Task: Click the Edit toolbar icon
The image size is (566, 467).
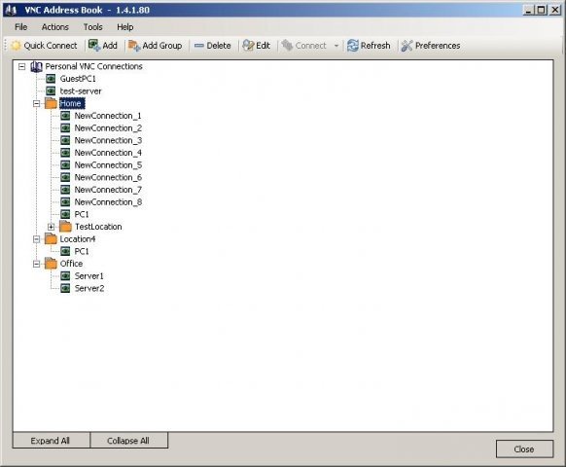Action: [248, 46]
